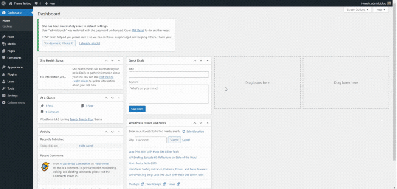Click the Save Draft button
The height and width of the screenshot is (189, 397).
(x=137, y=109)
